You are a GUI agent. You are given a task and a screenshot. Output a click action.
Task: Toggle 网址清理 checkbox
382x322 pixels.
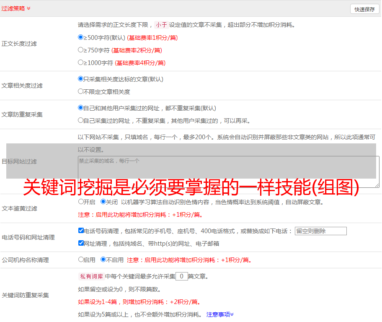[81, 243]
